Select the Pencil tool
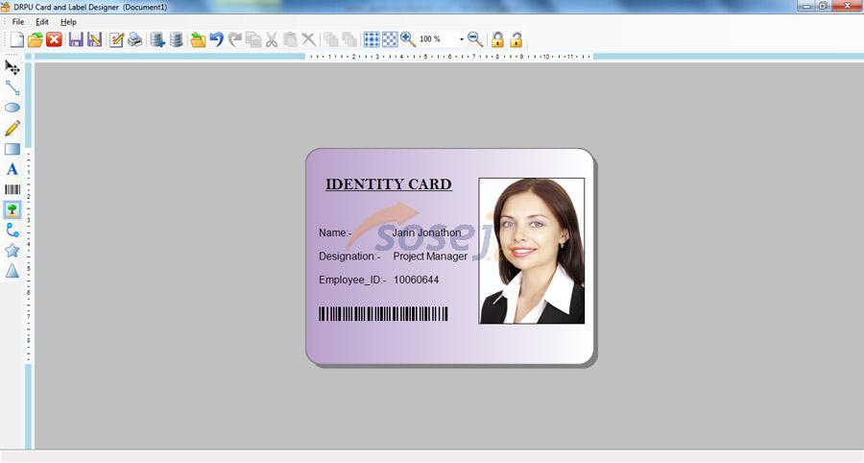Screen dimensions: 864x463 tap(12, 129)
